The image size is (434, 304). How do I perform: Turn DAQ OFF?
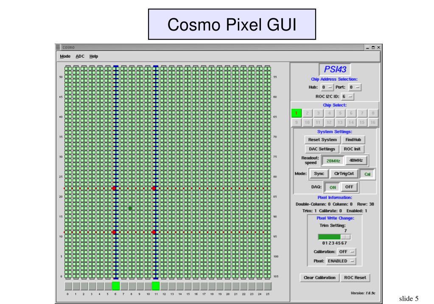pyautogui.click(x=349, y=187)
